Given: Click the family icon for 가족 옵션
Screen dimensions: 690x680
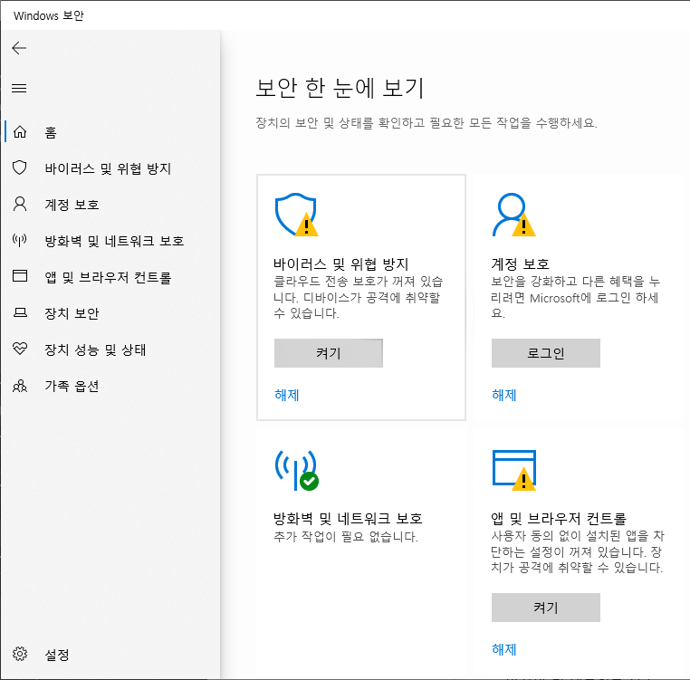Looking at the screenshot, I should 20,386.
